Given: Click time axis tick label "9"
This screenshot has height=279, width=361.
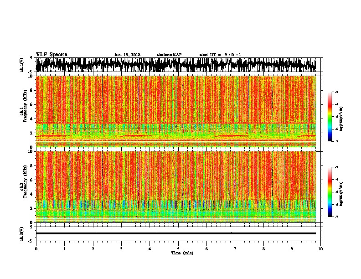Looking at the screenshot, I should [x=292, y=249].
